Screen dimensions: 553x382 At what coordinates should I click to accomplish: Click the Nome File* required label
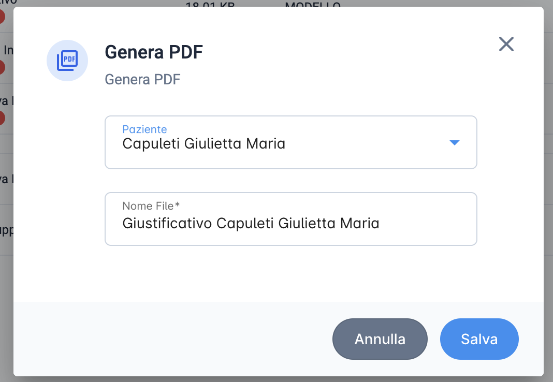[151, 206]
